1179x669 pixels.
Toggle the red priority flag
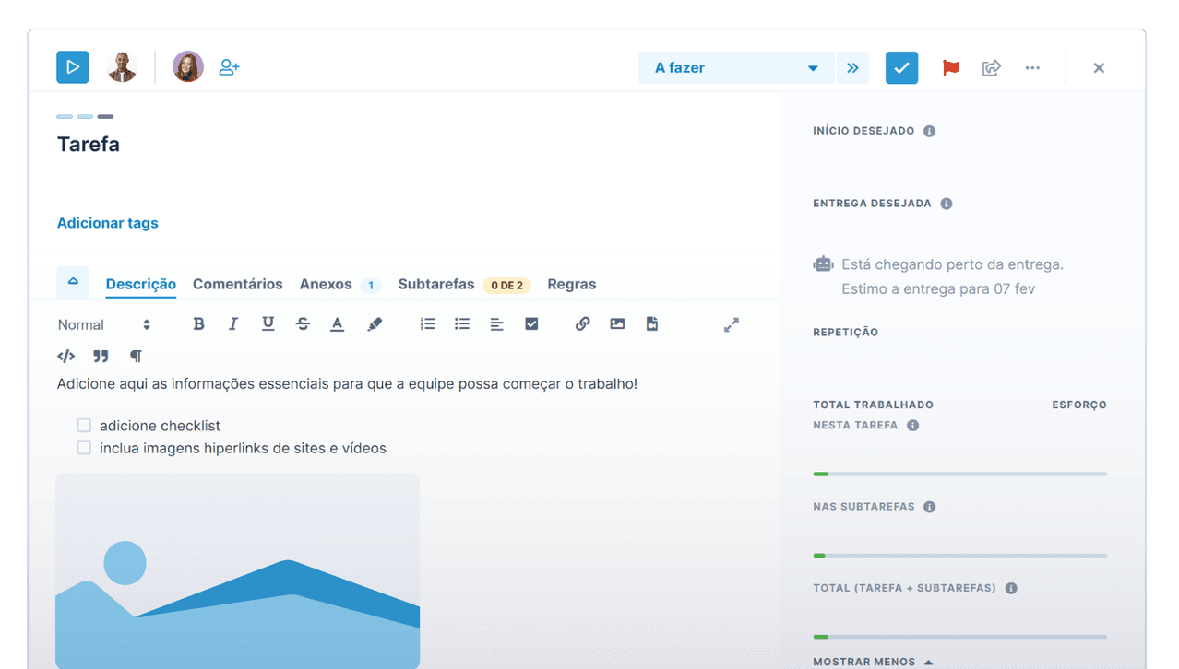tap(950, 68)
